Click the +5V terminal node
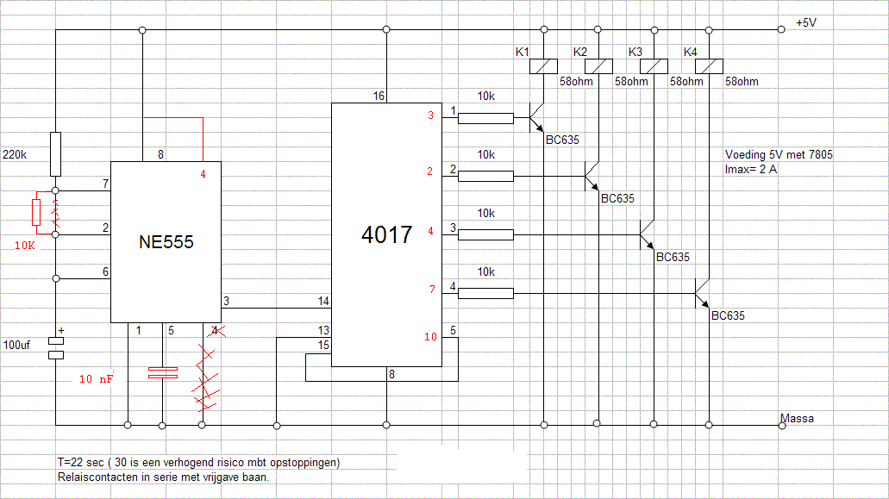 click(x=780, y=29)
